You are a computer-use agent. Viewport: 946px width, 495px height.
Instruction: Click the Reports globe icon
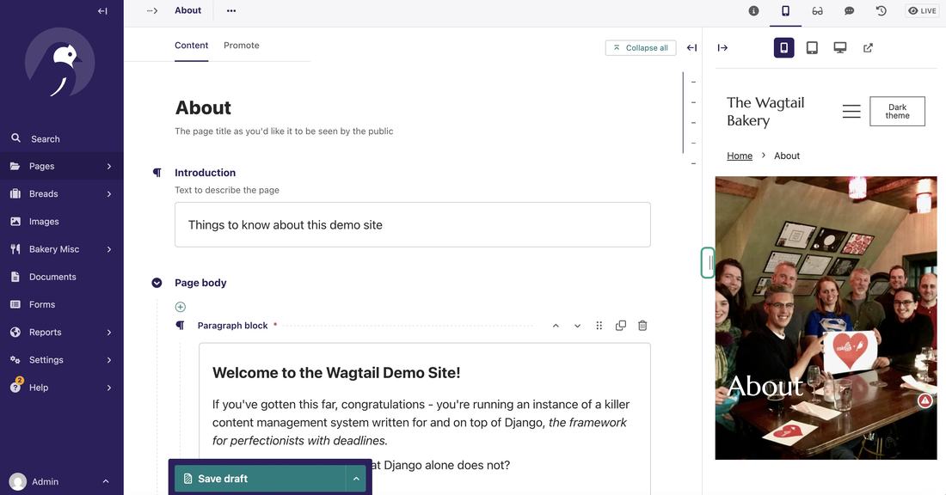pyautogui.click(x=15, y=333)
